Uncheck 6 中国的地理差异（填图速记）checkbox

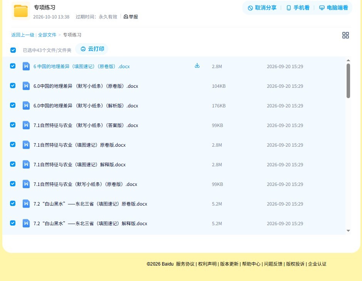click(x=13, y=66)
